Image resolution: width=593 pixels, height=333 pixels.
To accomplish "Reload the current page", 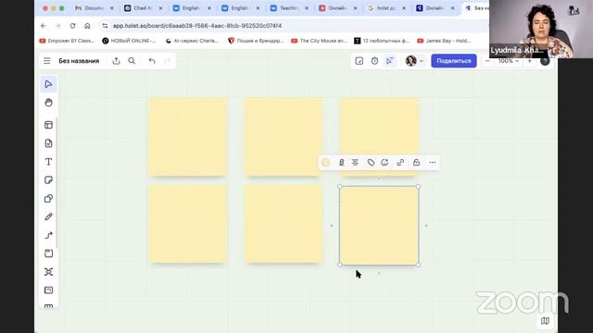I will point(72,26).
